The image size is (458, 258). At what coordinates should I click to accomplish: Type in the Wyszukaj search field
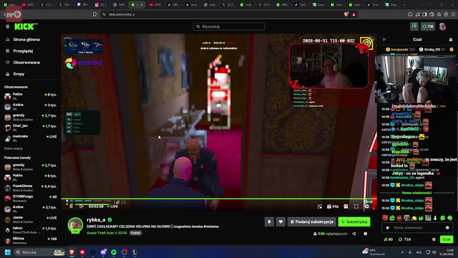click(229, 27)
